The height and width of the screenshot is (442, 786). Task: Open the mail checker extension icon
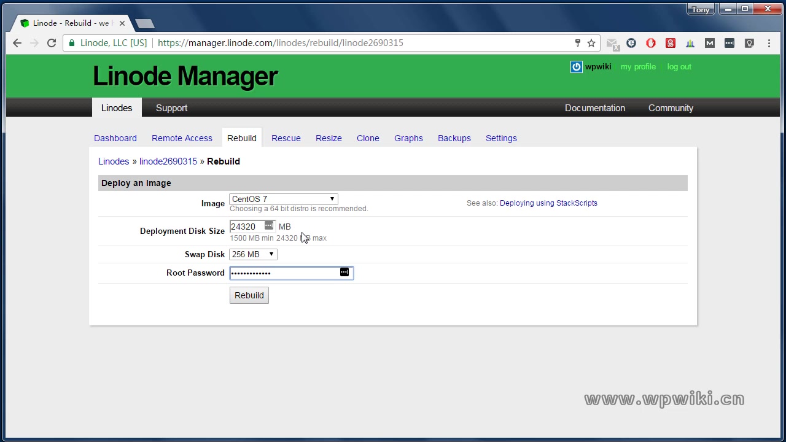click(x=612, y=44)
